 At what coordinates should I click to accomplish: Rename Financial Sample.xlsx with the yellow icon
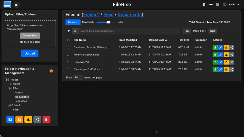click(226, 55)
